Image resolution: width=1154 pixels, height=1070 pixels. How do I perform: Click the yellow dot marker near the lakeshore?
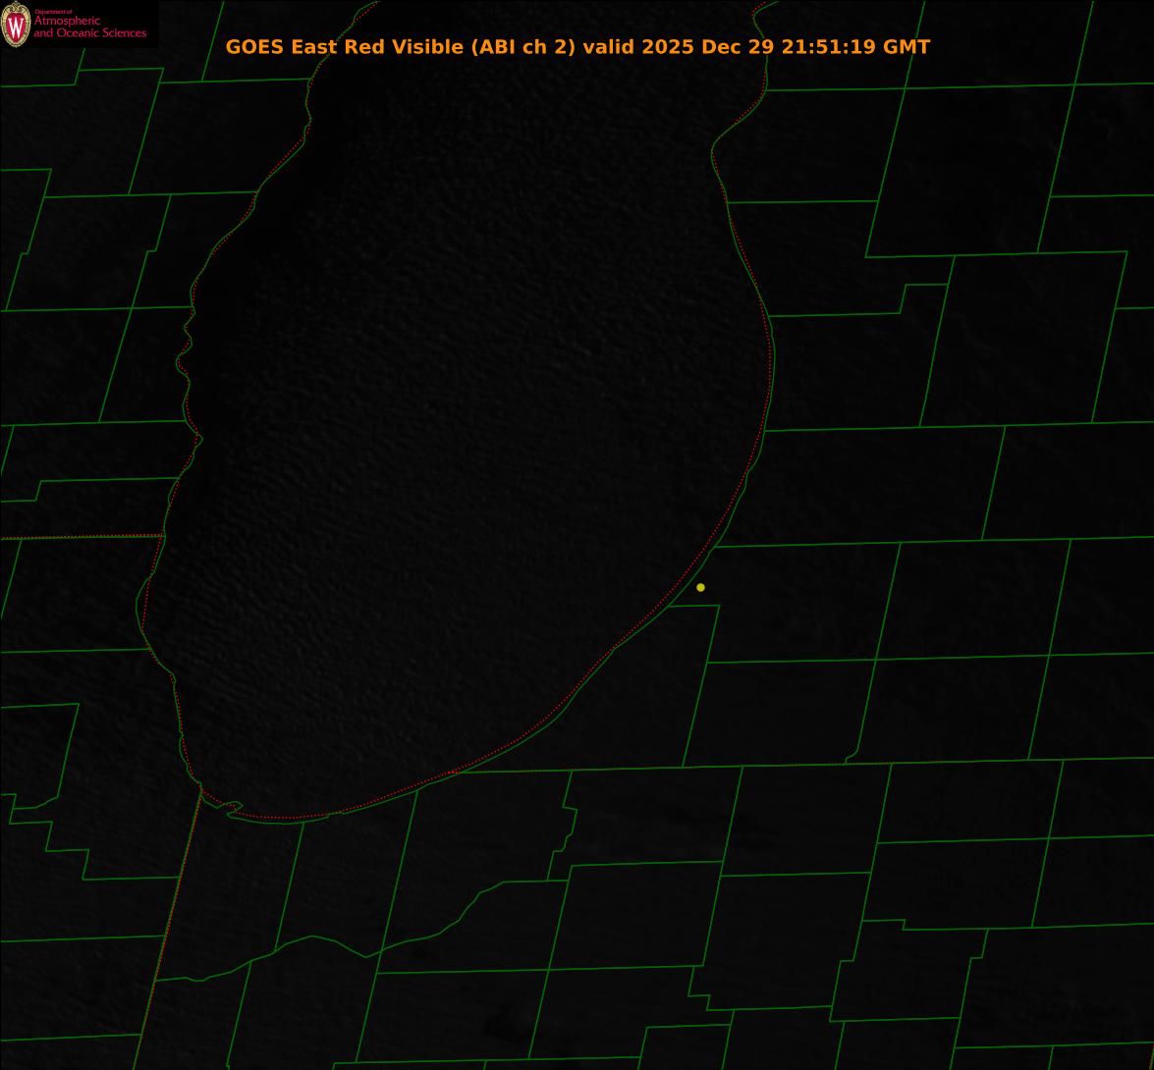[x=700, y=587]
